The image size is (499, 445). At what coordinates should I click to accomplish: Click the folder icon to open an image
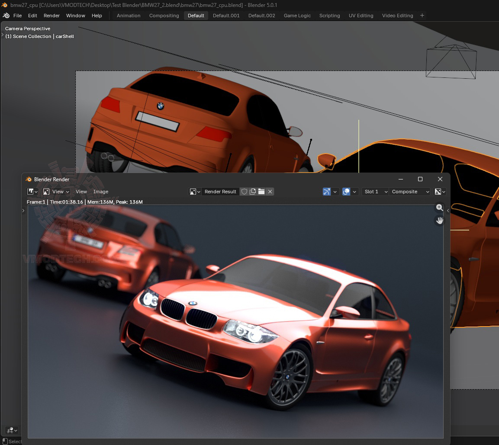coord(261,192)
